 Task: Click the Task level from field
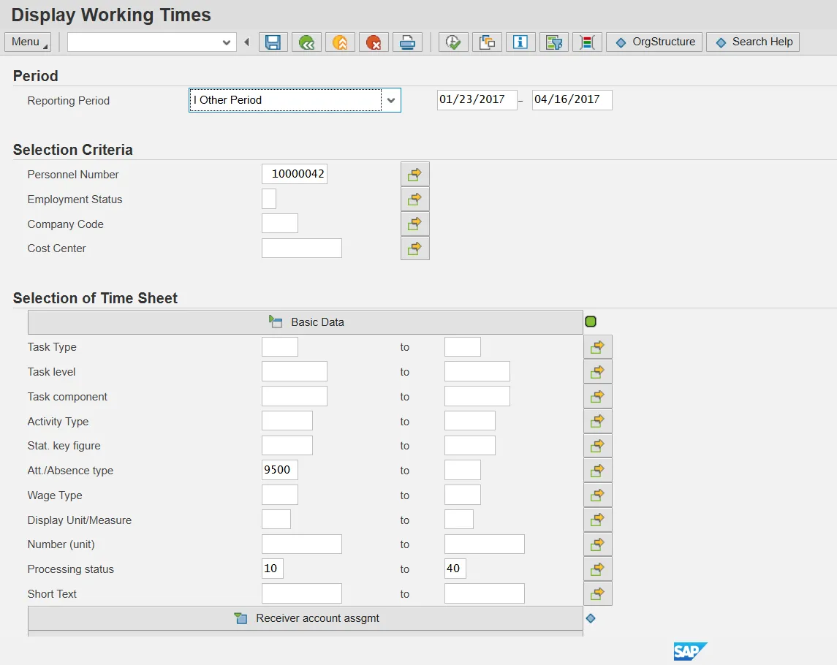(294, 371)
